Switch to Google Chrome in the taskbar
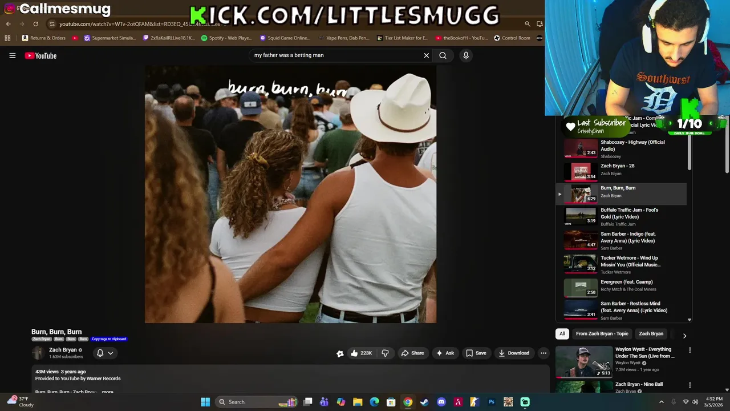730x411 pixels. 408,402
